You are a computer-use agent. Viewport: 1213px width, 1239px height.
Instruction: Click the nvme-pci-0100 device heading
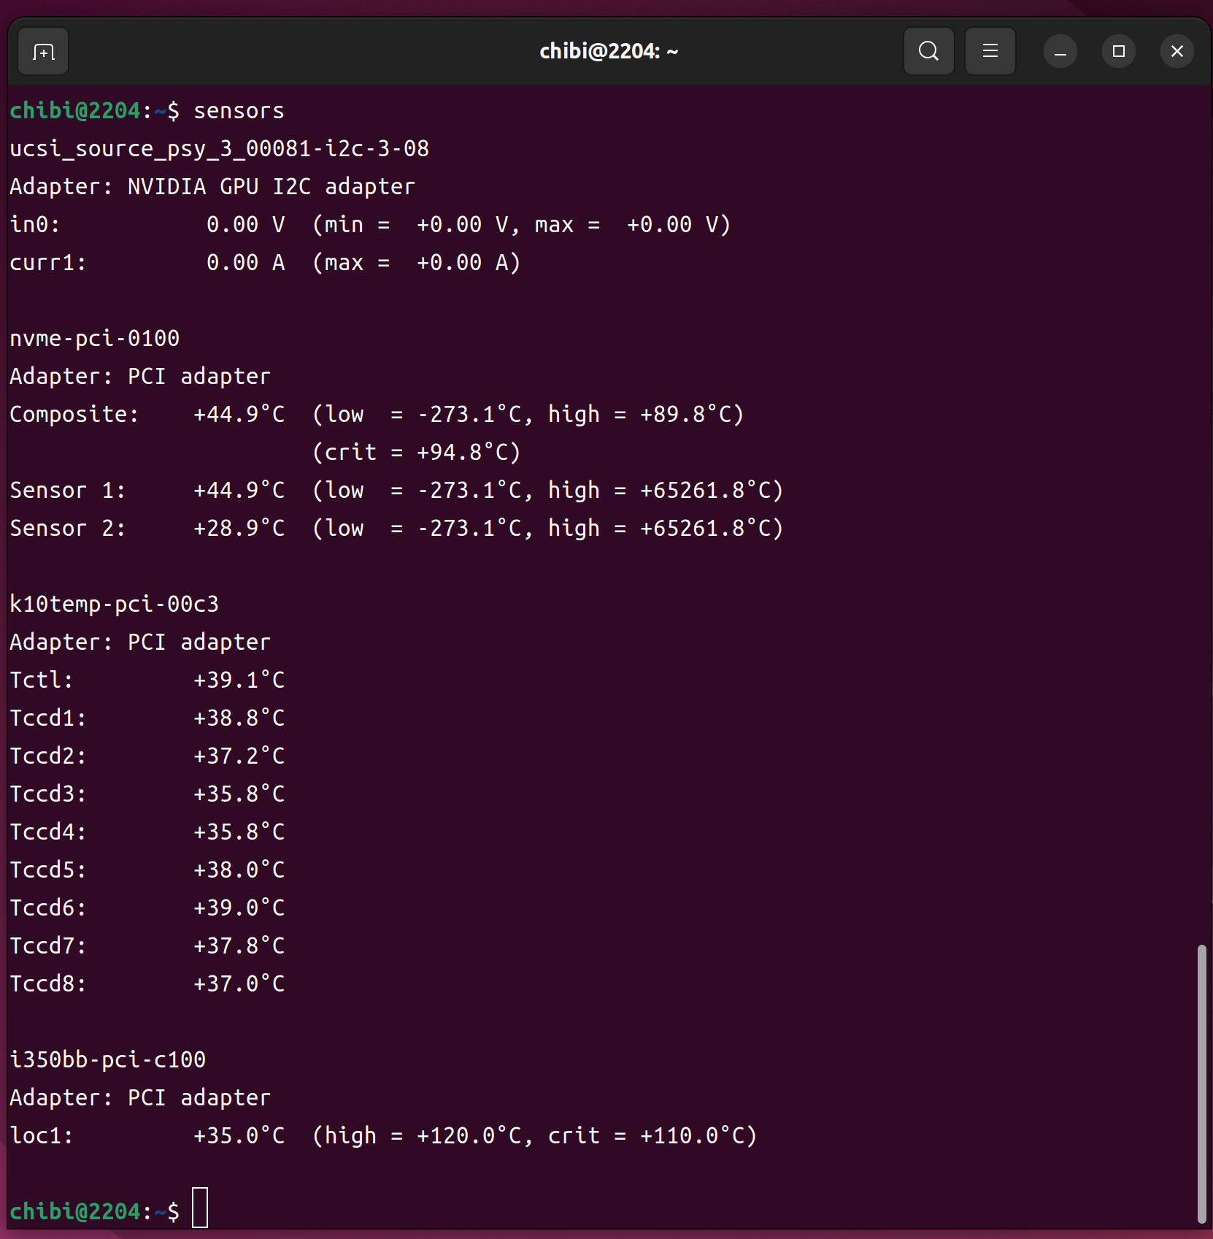click(95, 339)
